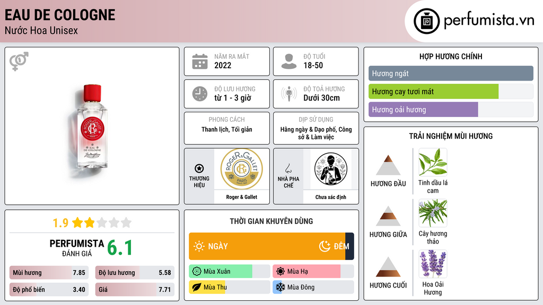The width and height of the screenshot is (543, 305).
Task: Click the unisex gender symbol icon
Action: 19,61
